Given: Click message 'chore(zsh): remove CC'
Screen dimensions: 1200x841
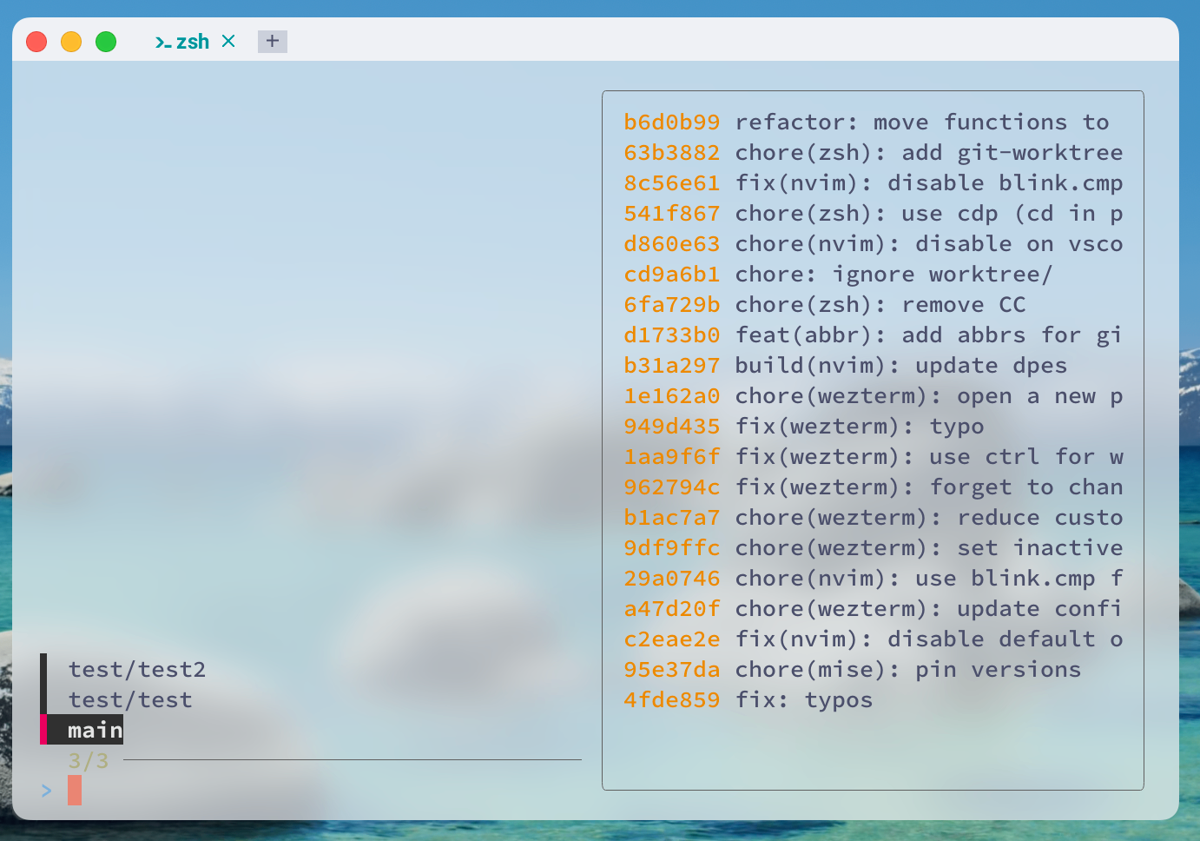Looking at the screenshot, I should 880,305.
